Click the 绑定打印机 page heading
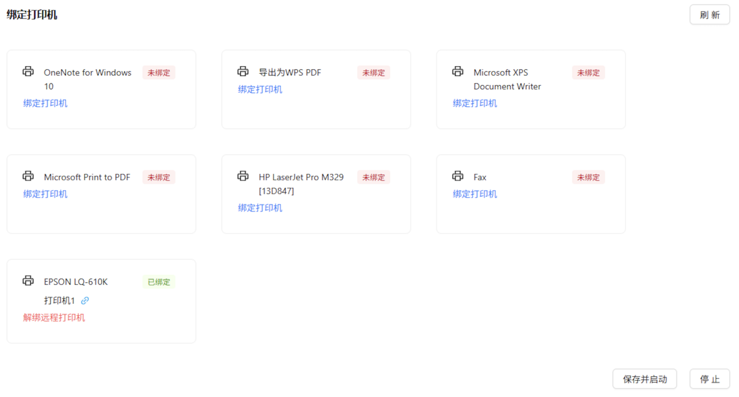Viewport: 739px width, 397px height. pos(32,15)
